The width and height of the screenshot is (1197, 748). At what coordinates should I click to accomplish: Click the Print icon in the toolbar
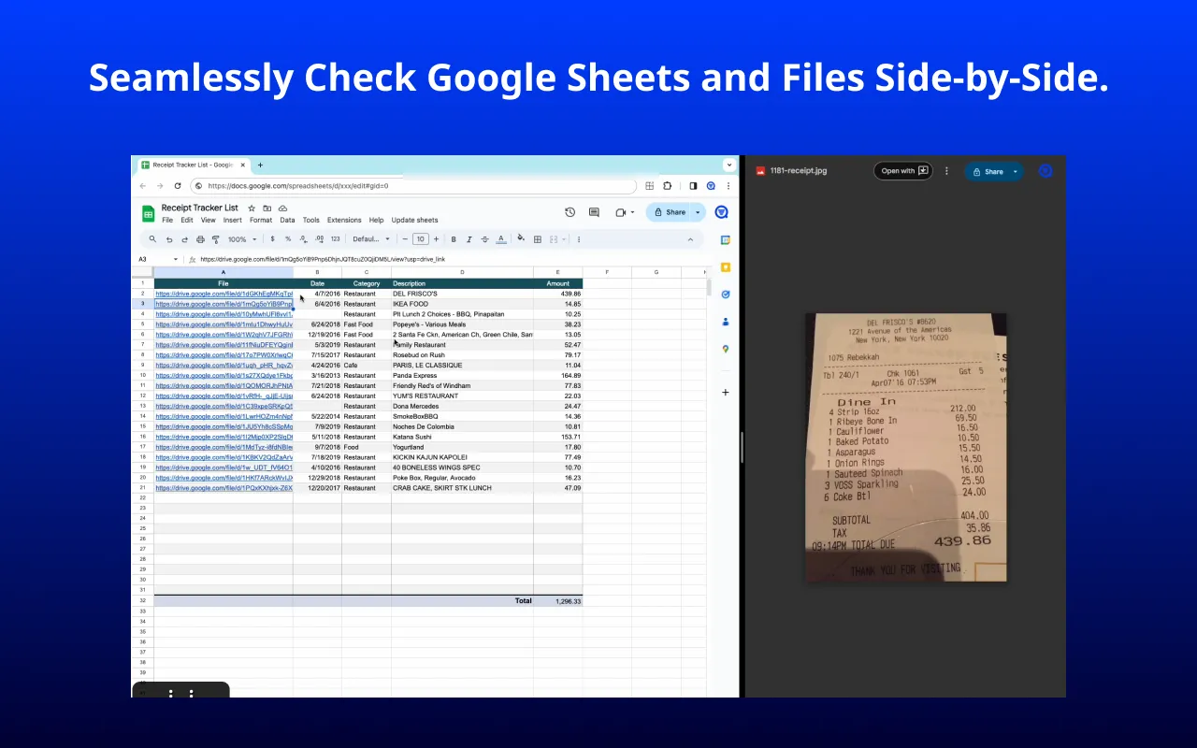point(199,238)
